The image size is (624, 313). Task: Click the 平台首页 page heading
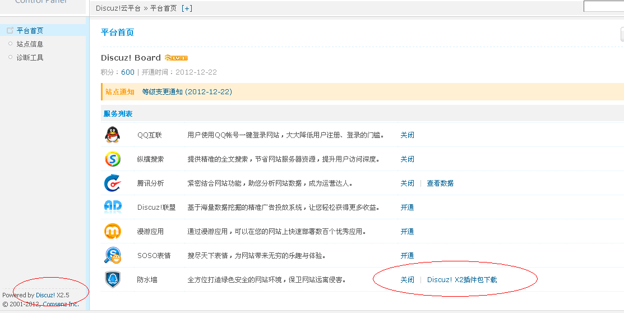point(117,33)
